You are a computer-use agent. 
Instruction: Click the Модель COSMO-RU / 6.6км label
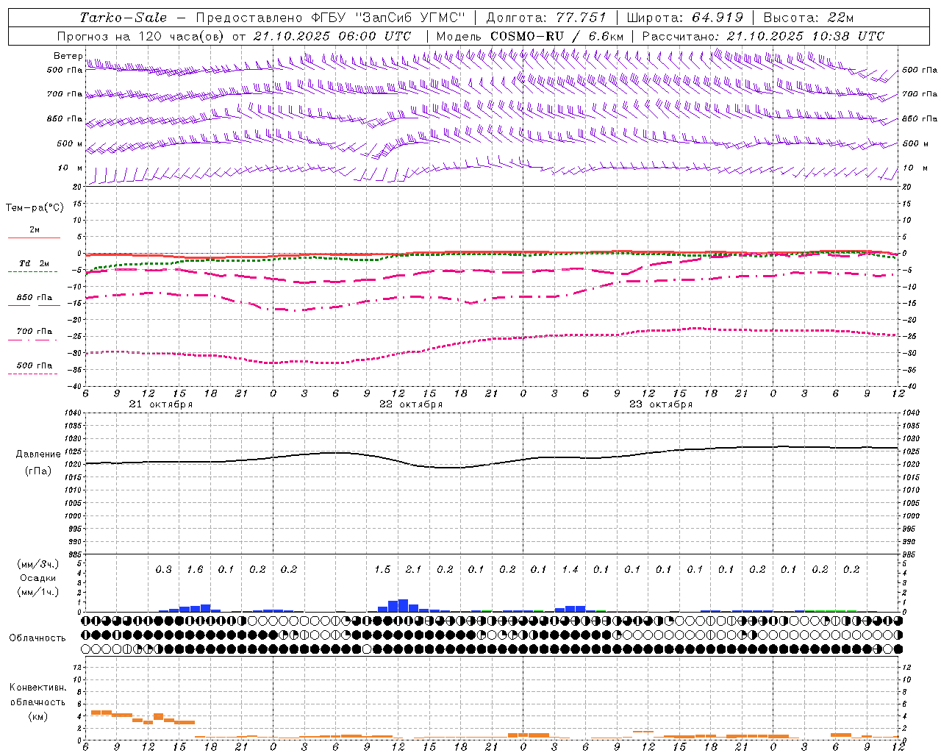(x=530, y=36)
